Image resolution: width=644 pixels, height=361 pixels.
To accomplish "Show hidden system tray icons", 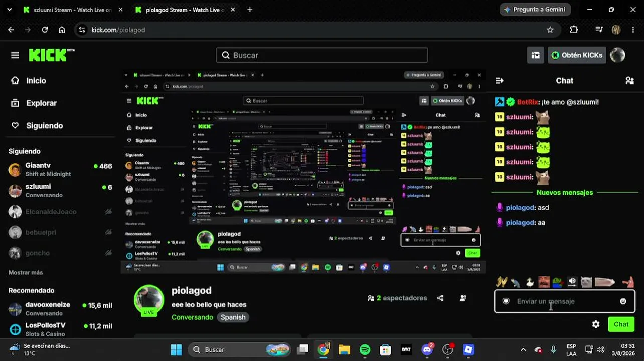I will (523, 349).
